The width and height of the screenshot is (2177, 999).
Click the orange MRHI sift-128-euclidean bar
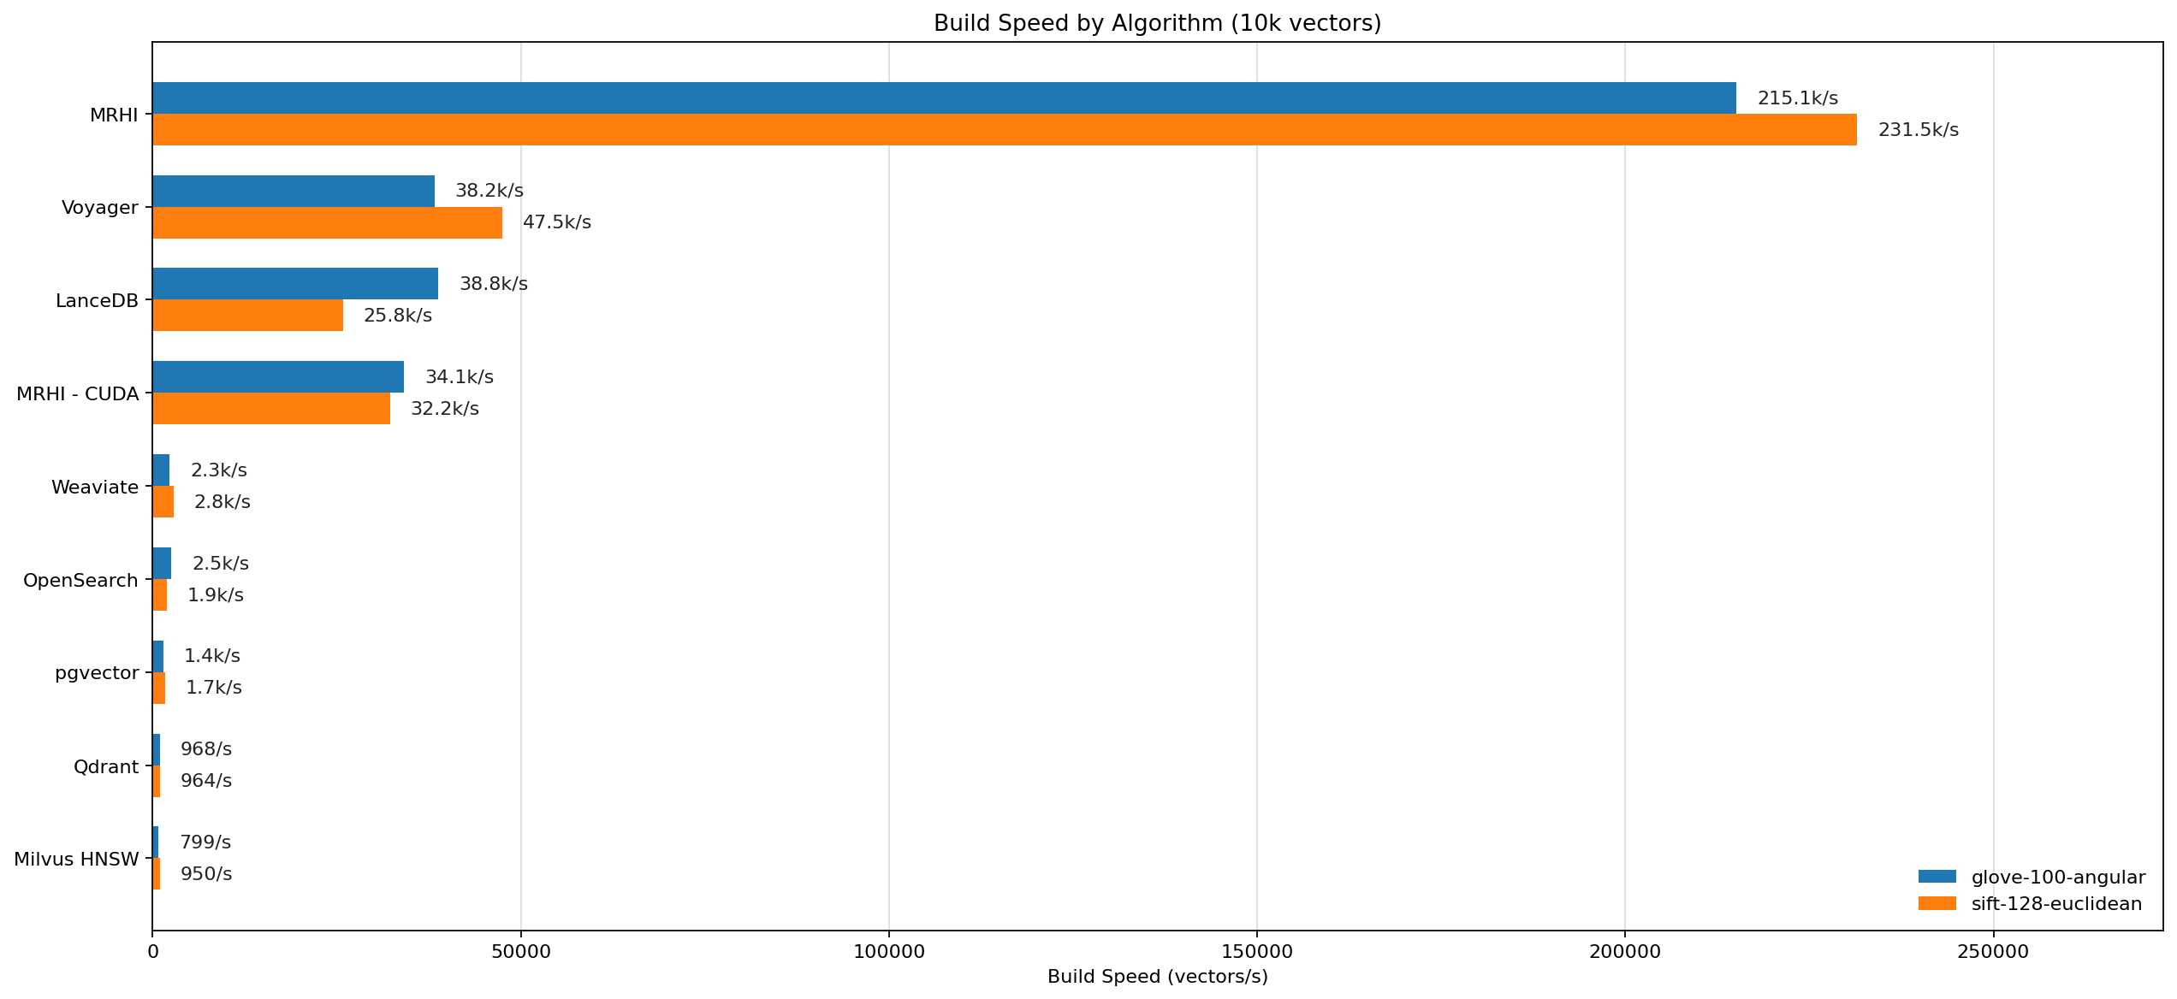click(x=1005, y=130)
